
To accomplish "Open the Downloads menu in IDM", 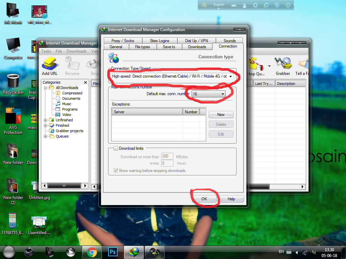I will click(x=77, y=51).
